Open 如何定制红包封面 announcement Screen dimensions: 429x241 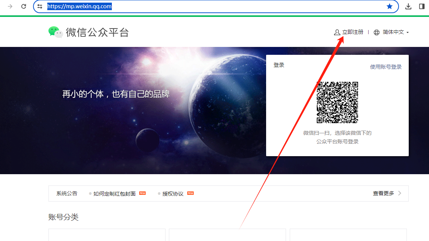(x=114, y=194)
